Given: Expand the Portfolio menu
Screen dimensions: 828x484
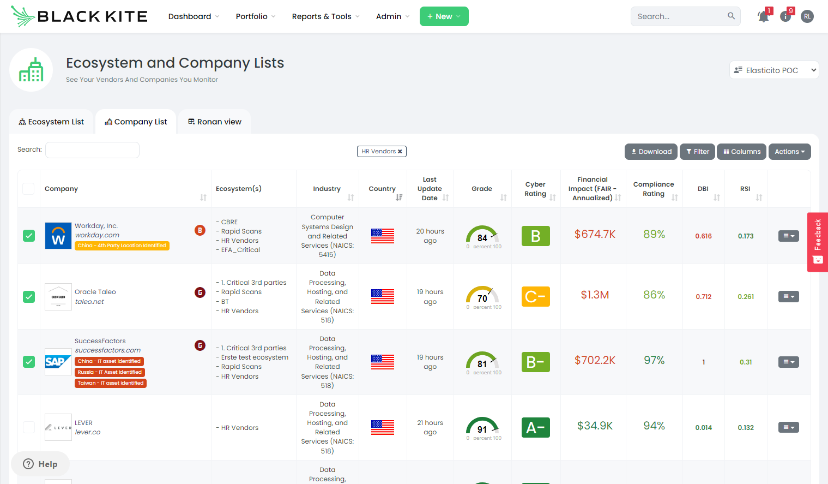Looking at the screenshot, I should coord(256,16).
